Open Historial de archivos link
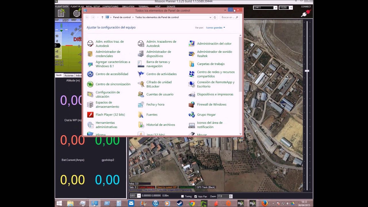Viewport: 368px width, 207px height. 161,125
